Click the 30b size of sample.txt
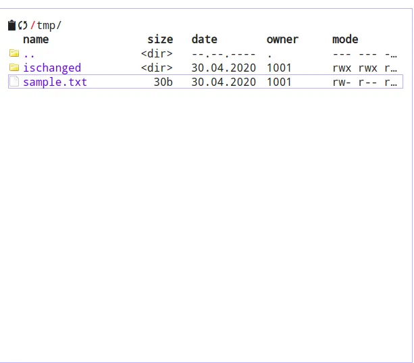This screenshot has height=363, width=414. [x=163, y=82]
